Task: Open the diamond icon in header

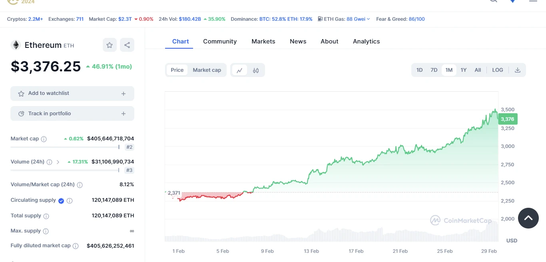Action: (512, 1)
